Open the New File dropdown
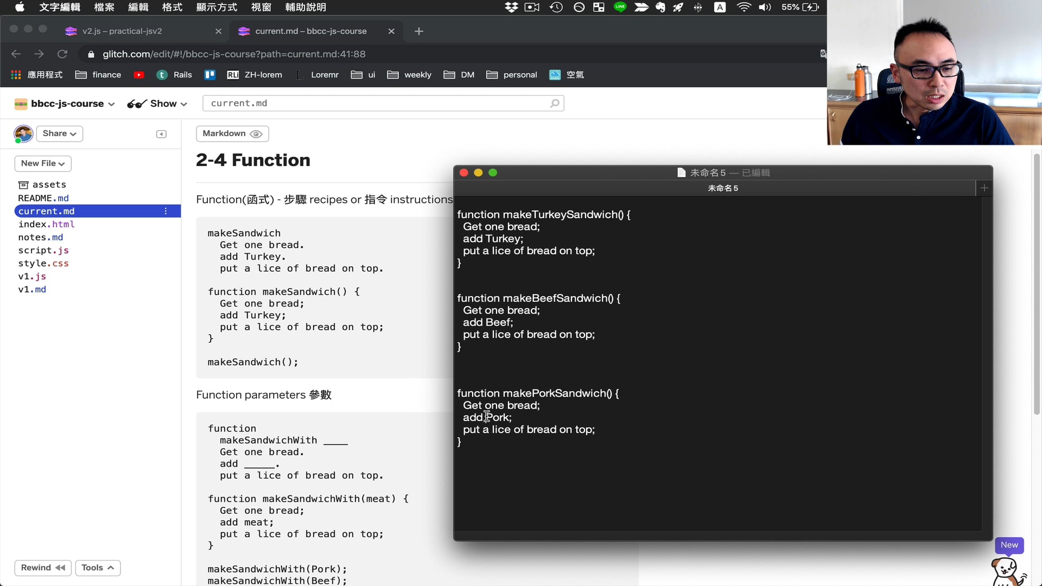Screen dimensions: 1042x586 tap(42, 163)
